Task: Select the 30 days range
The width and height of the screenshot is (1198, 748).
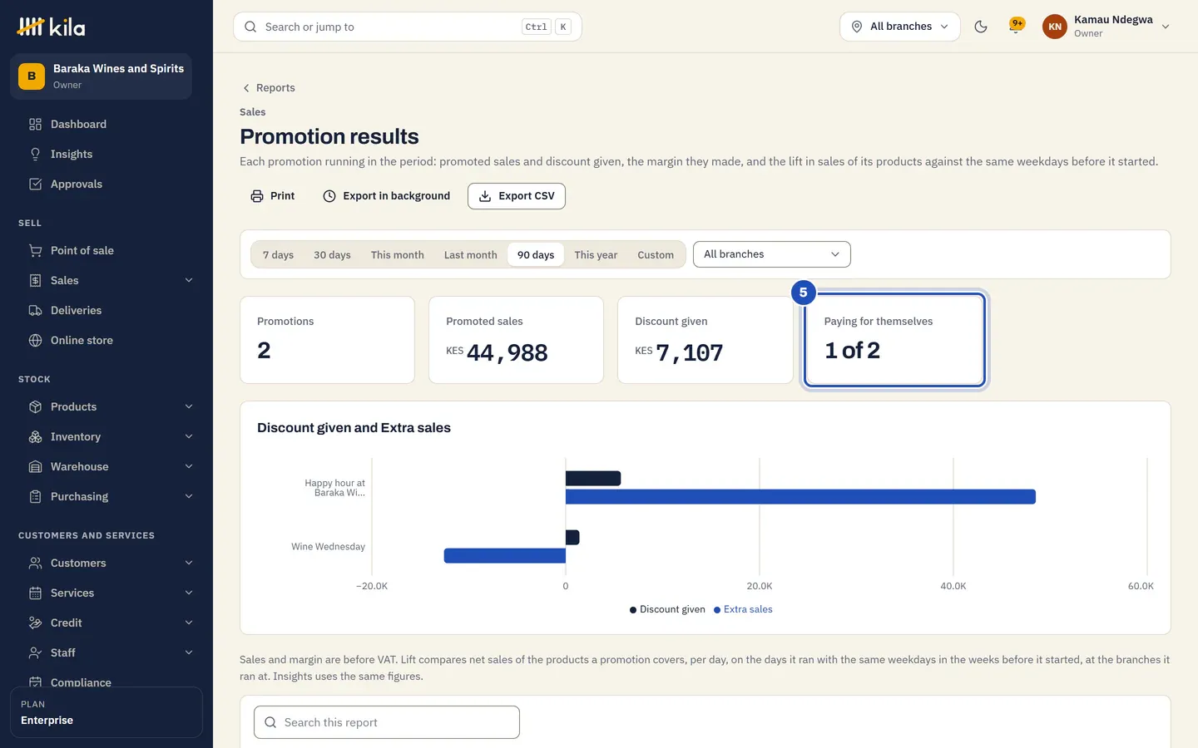Action: tap(332, 255)
